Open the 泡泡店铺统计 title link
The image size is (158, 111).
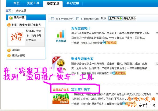pos(81,28)
